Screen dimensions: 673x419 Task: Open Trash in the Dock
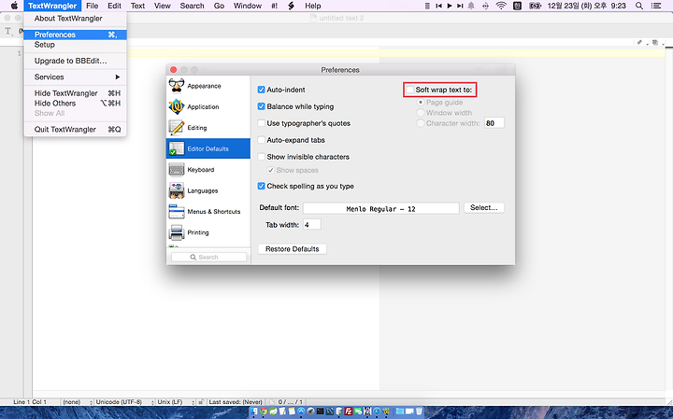[x=419, y=412]
